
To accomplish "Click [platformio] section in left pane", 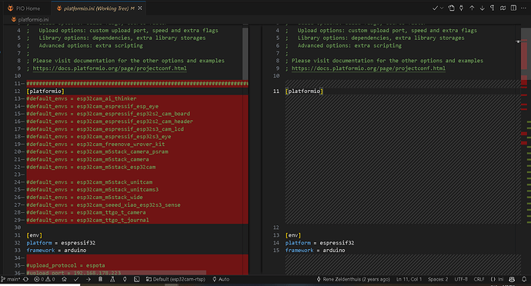I will pyautogui.click(x=45, y=91).
